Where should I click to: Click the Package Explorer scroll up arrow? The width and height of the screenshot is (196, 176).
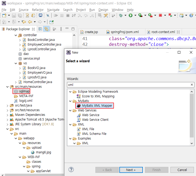(x=74, y=35)
